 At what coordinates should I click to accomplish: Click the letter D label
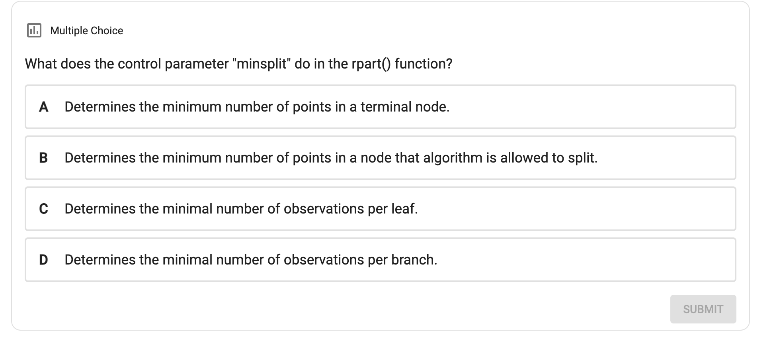[x=44, y=259]
